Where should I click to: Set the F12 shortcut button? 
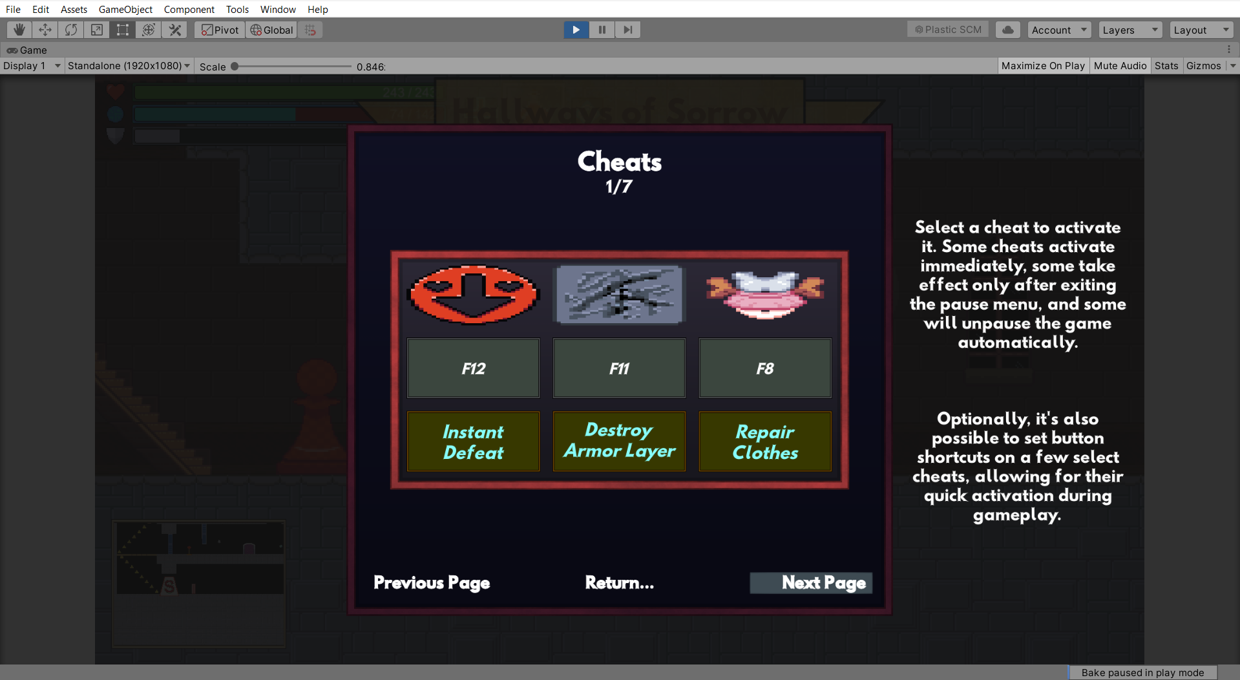(473, 368)
